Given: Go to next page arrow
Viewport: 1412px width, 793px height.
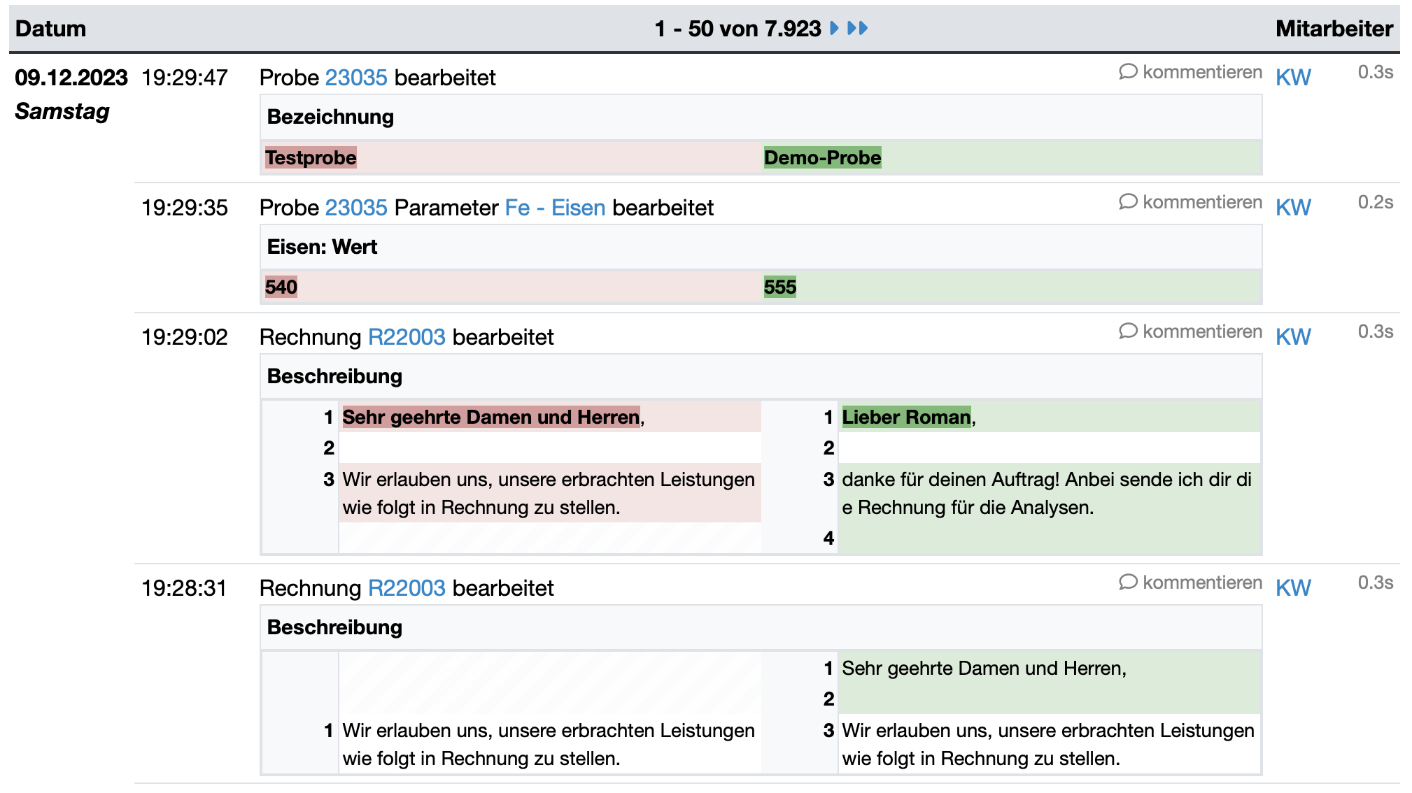Looking at the screenshot, I should [x=833, y=28].
